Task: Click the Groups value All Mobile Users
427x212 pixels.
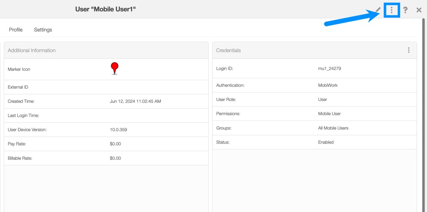Action: pos(333,128)
